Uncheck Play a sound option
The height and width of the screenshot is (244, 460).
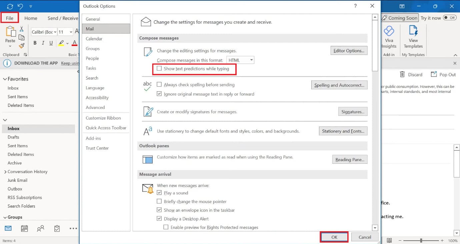tap(159, 193)
